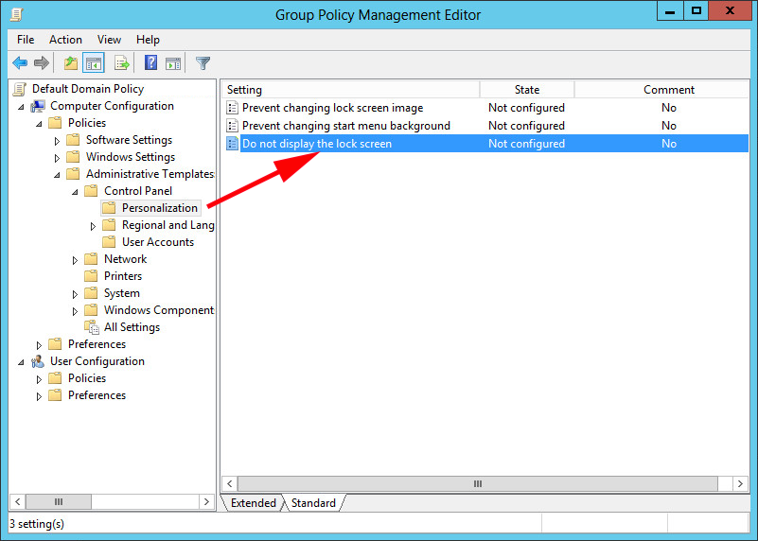Select All Settings in the tree
Viewport: 758px width, 541px height.
pyautogui.click(x=132, y=327)
